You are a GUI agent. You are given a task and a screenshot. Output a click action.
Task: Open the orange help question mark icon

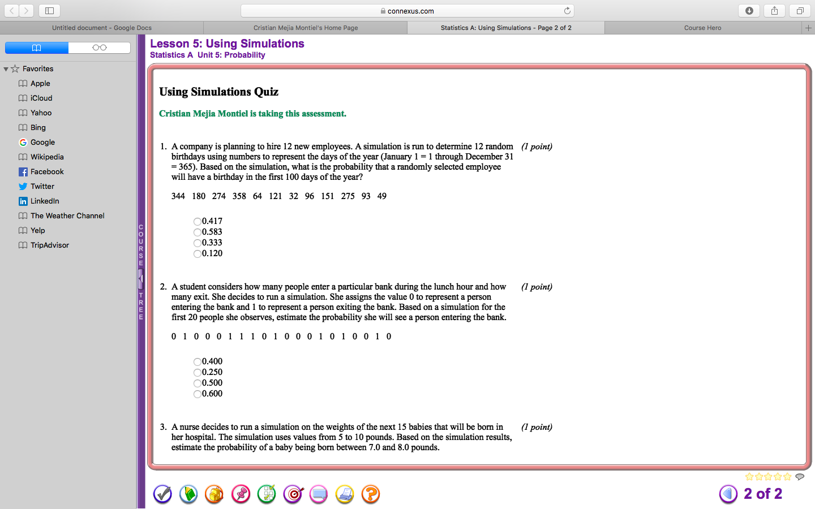371,494
